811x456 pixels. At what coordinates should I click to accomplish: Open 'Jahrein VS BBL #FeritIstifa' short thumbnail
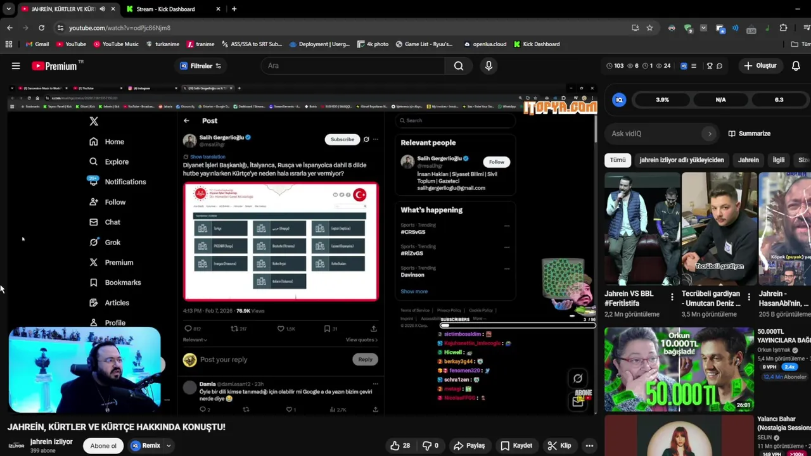(x=641, y=229)
